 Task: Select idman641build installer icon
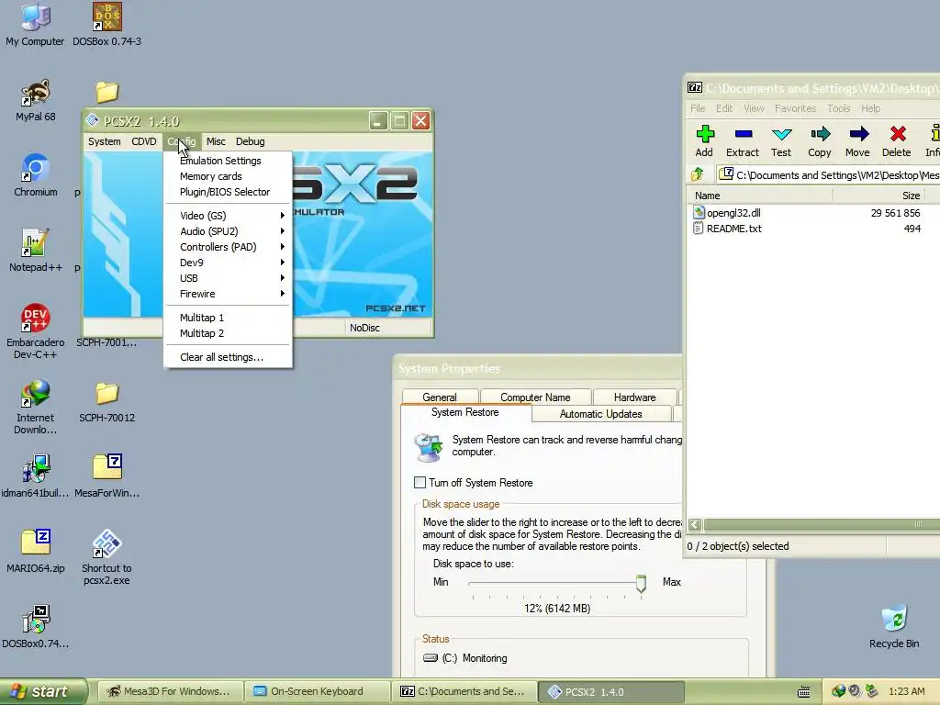[x=36, y=468]
